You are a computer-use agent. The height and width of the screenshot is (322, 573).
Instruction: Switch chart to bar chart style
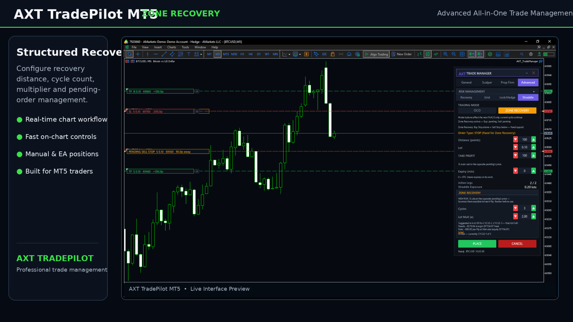click(420, 54)
